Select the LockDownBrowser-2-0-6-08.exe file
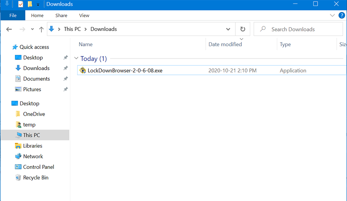The height and width of the screenshot is (201, 347). (x=125, y=71)
